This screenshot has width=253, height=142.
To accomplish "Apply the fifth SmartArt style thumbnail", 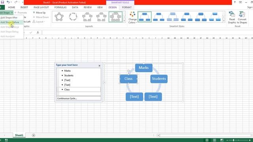I will pos(201,17).
